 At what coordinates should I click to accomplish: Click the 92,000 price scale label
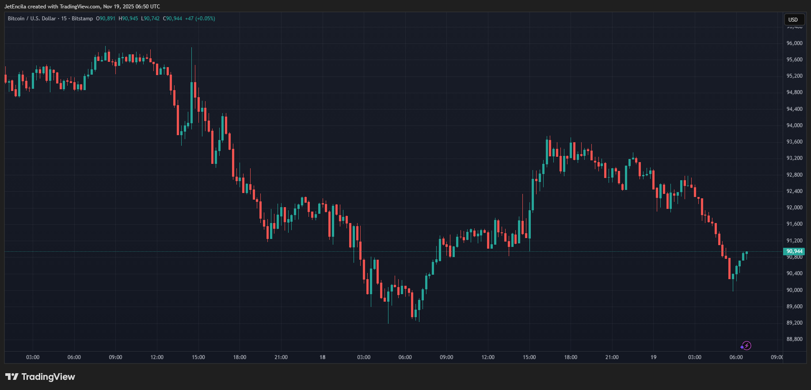(x=794, y=208)
